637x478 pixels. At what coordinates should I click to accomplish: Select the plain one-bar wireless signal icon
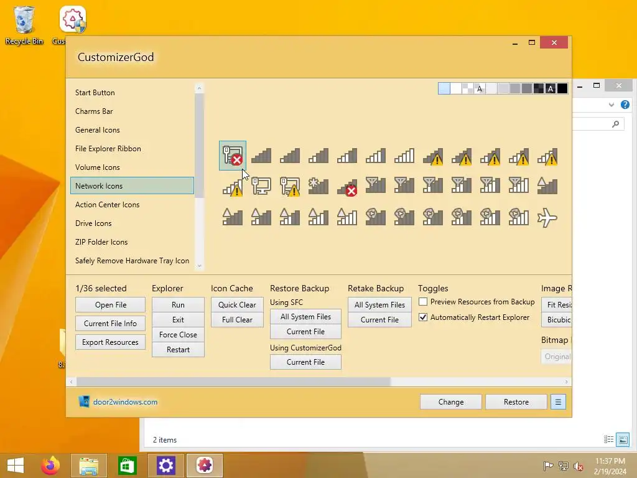290,156
